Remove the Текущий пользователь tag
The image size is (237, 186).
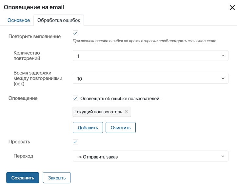point(126,112)
